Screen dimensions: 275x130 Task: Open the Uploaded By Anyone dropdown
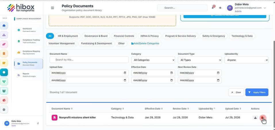[247, 60]
